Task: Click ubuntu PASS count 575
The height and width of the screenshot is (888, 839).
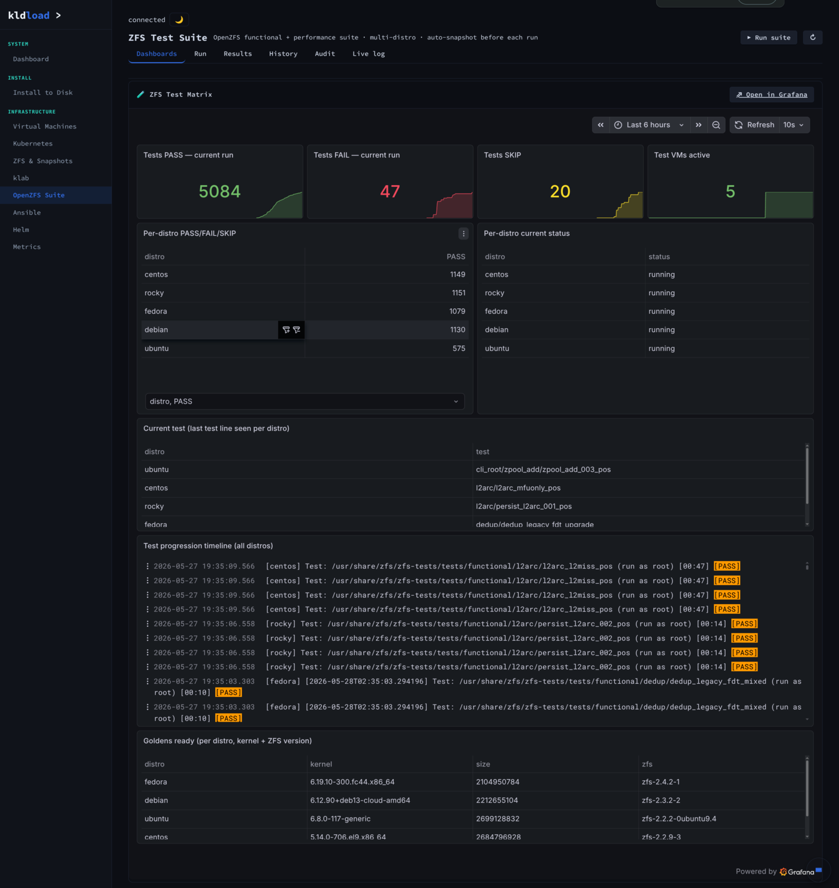Action: (x=459, y=348)
